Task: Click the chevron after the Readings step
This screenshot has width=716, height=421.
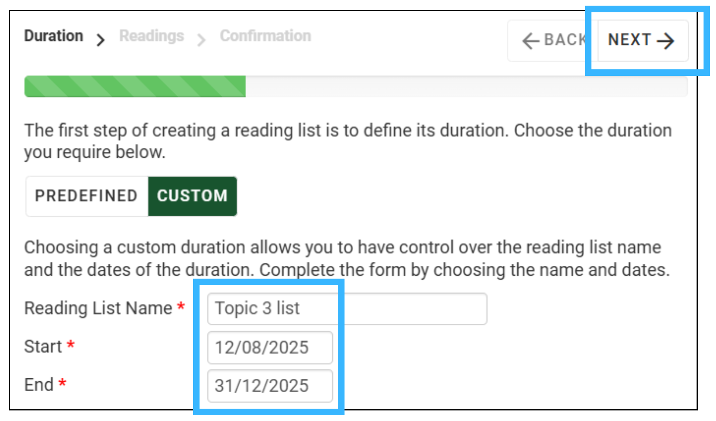Action: [x=201, y=40]
